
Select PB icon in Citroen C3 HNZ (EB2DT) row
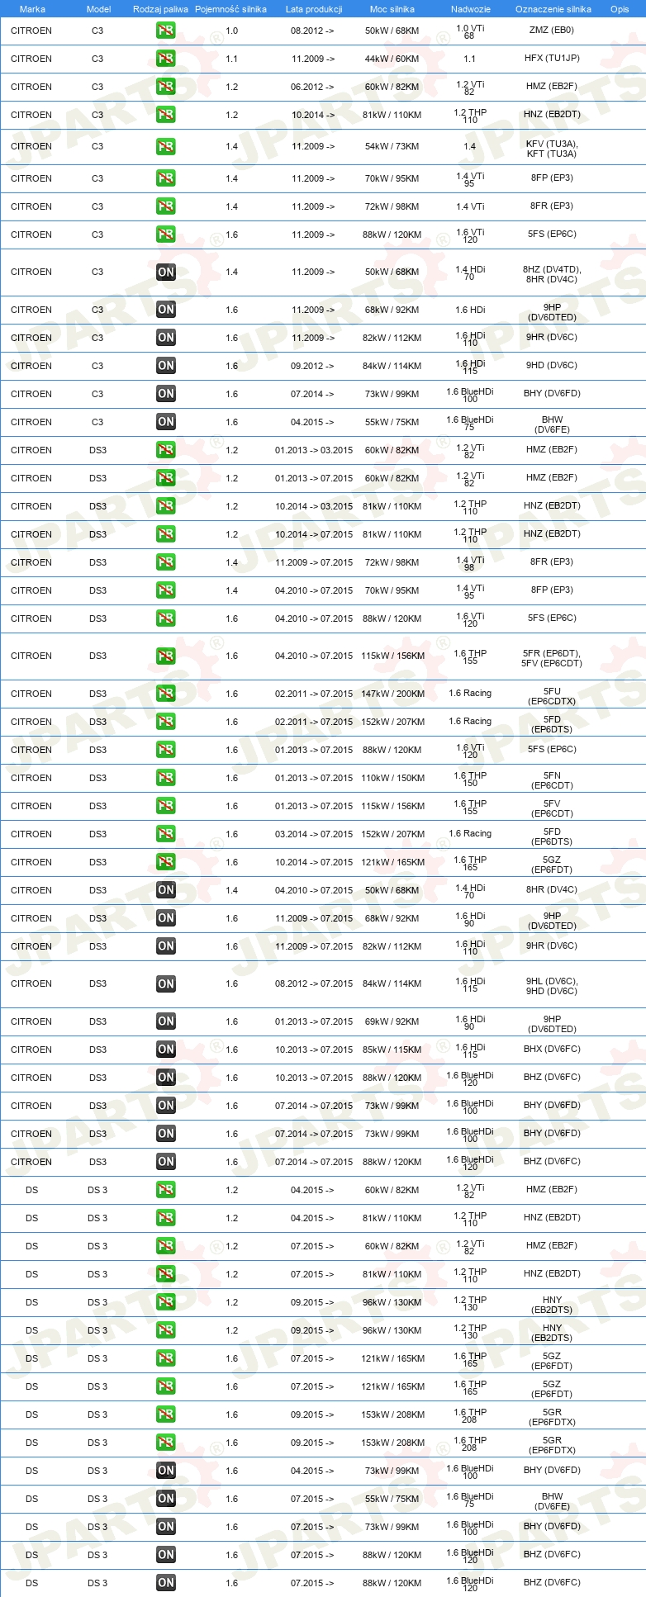166,115
